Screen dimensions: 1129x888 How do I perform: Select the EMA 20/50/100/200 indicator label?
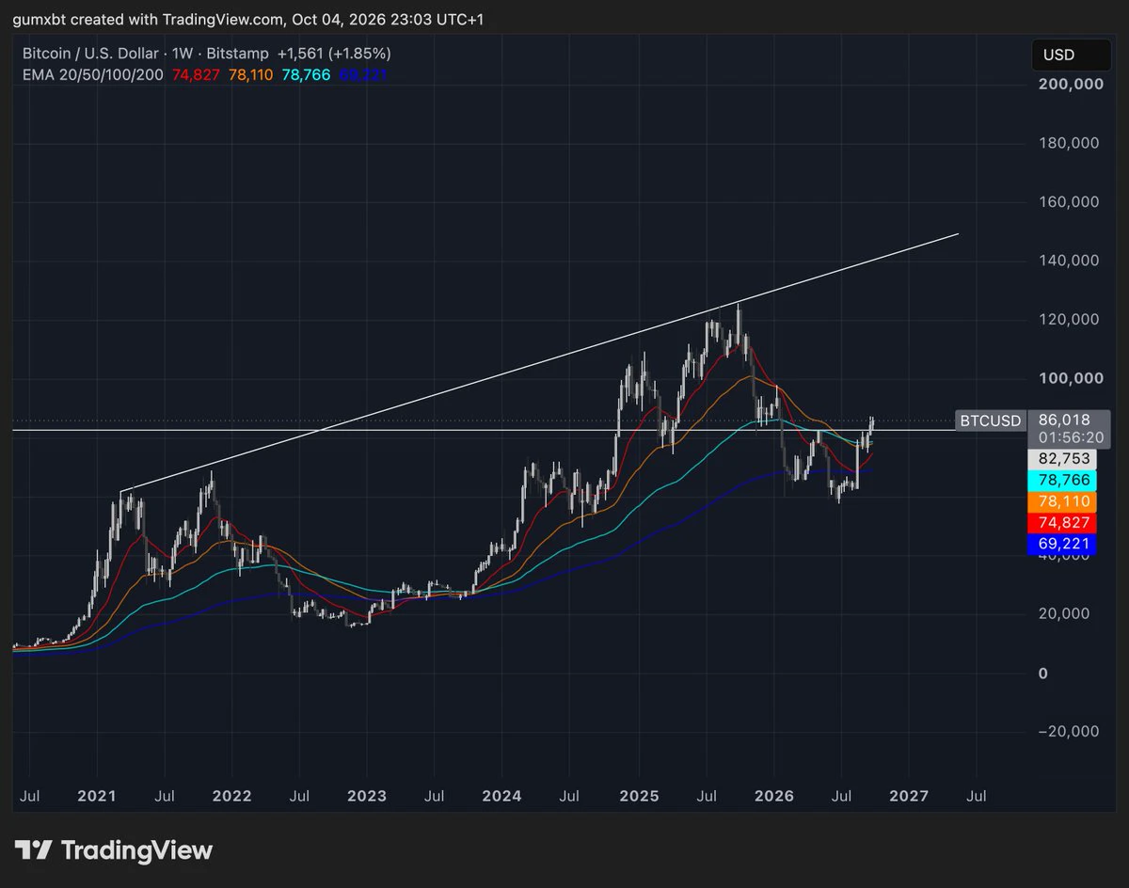pos(93,74)
